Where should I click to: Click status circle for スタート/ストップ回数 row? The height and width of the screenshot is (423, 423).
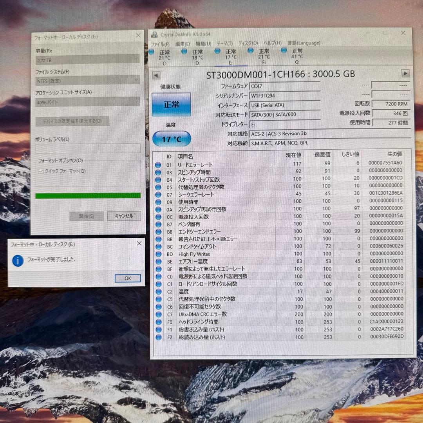pos(158,180)
